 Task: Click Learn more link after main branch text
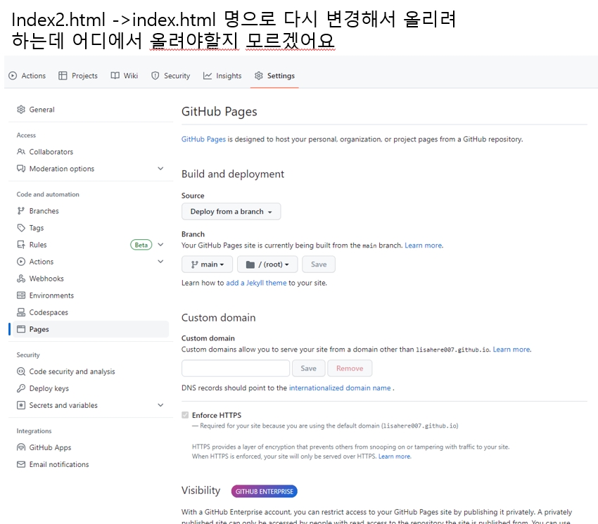coord(424,245)
